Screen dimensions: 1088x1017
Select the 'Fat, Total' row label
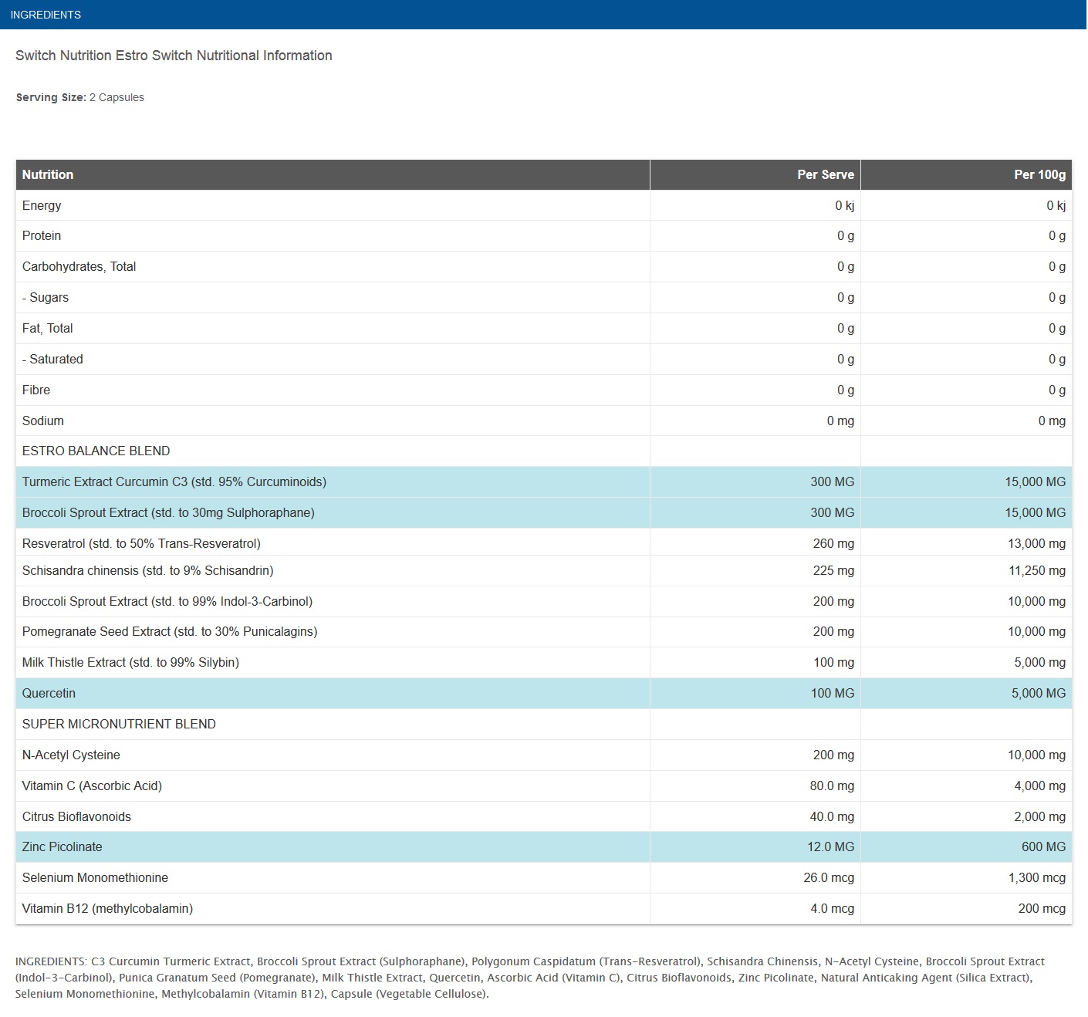48,329
